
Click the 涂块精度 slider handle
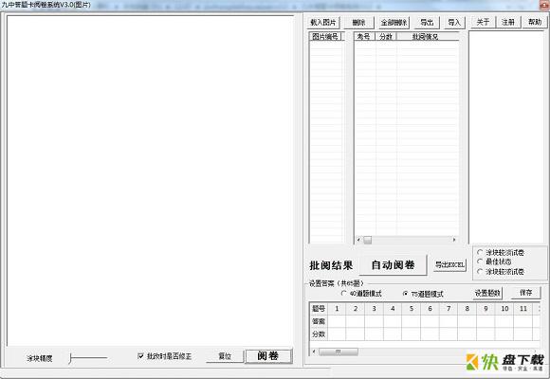[x=70, y=358]
